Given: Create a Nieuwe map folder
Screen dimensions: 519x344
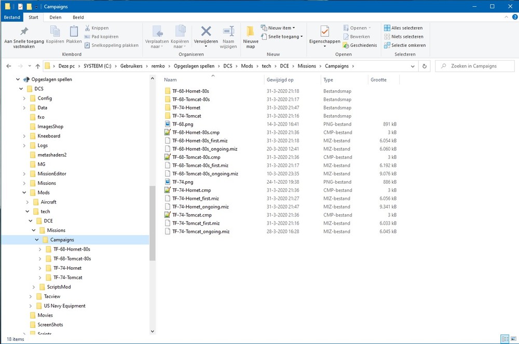Looking at the screenshot, I should [251, 37].
